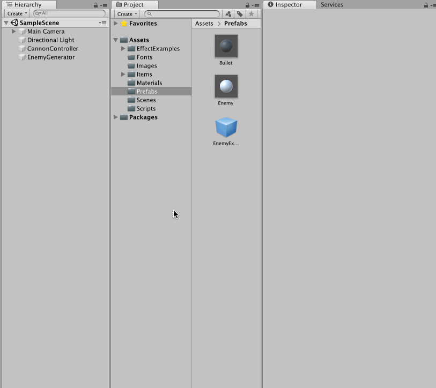The height and width of the screenshot is (388, 436).
Task: Click Assets in the breadcrumb path
Action: coord(204,24)
